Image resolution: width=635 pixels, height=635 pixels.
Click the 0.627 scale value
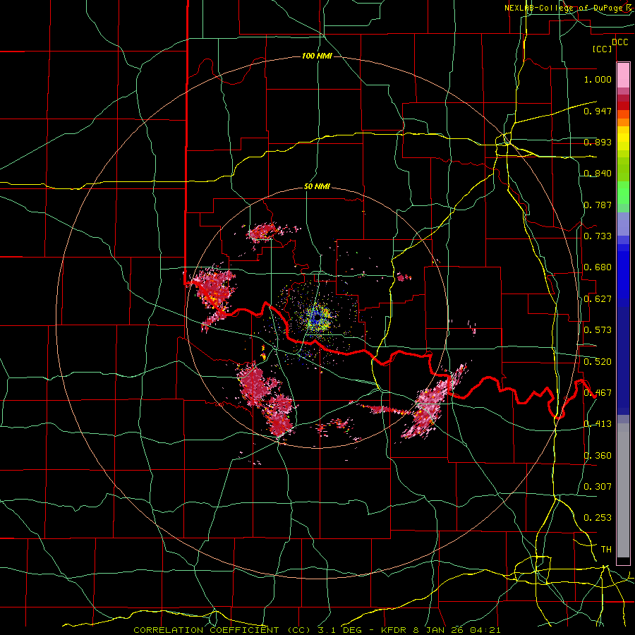[598, 299]
